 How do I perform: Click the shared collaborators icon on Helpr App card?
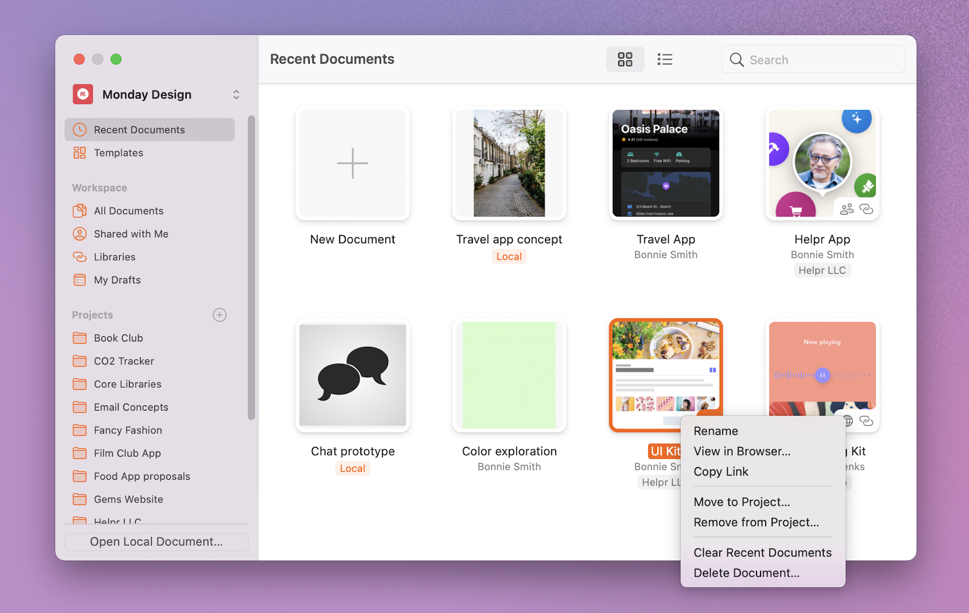tap(846, 209)
